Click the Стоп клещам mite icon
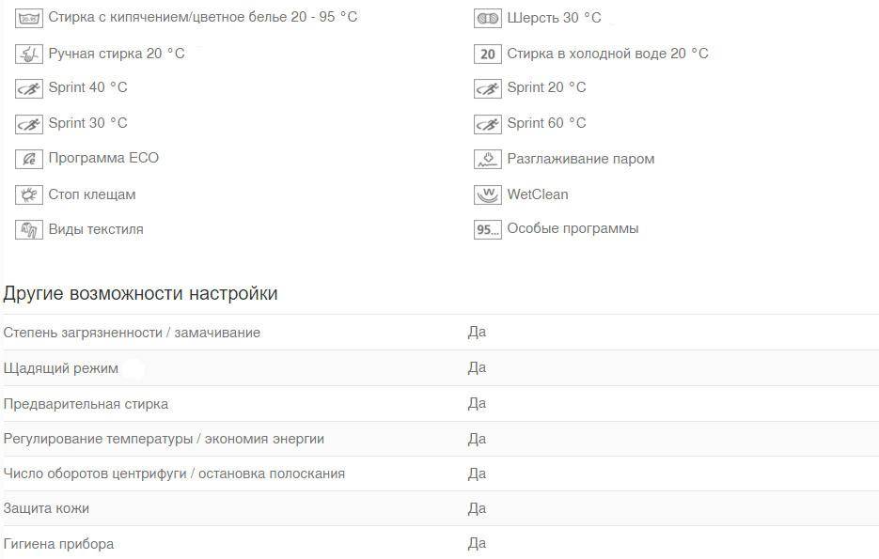The width and height of the screenshot is (879, 559). click(28, 194)
